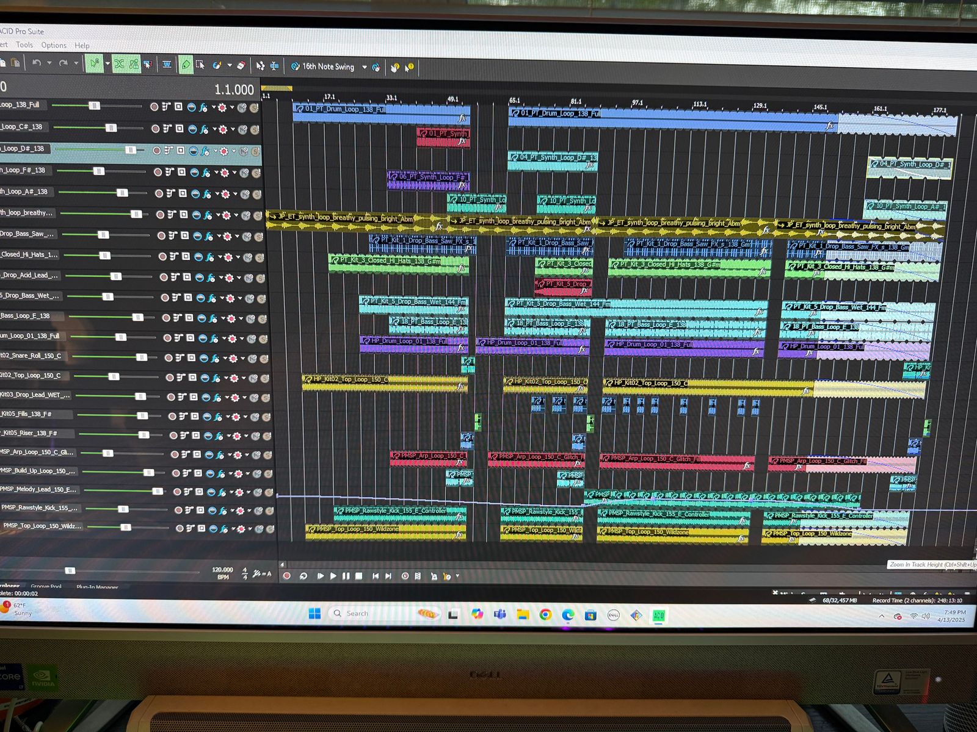The width and height of the screenshot is (977, 732).
Task: Select the Draw (pencil) tool
Action: pos(186,65)
